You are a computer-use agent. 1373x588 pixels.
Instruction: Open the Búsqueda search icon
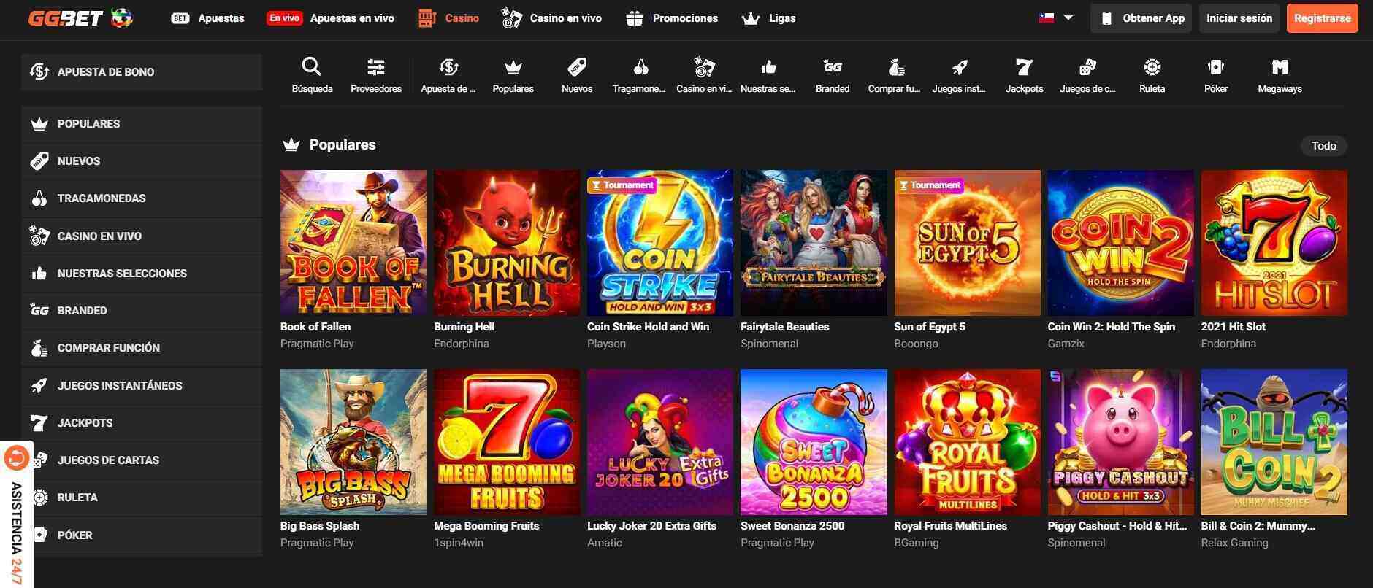tap(312, 67)
